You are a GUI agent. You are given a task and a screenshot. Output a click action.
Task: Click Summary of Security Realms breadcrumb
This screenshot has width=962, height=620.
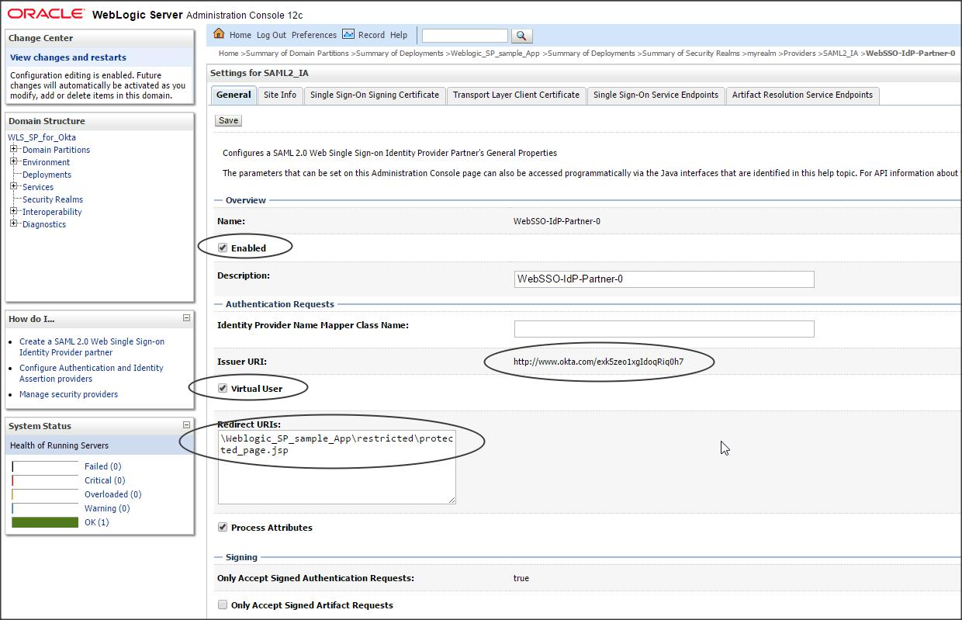point(690,54)
